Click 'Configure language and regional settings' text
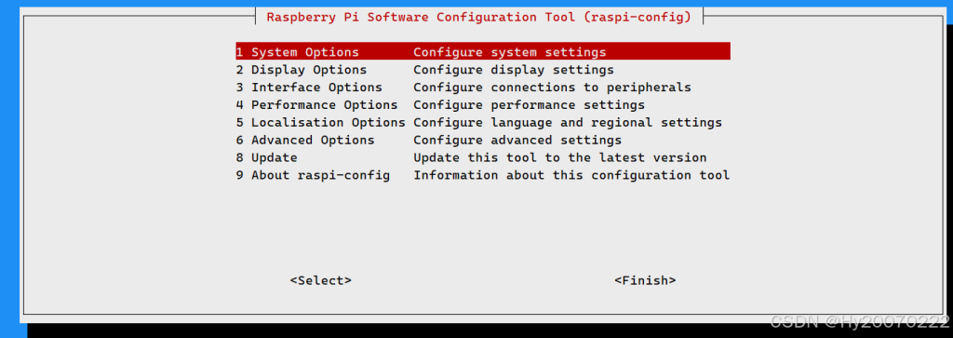The width and height of the screenshot is (953, 338). 568,122
